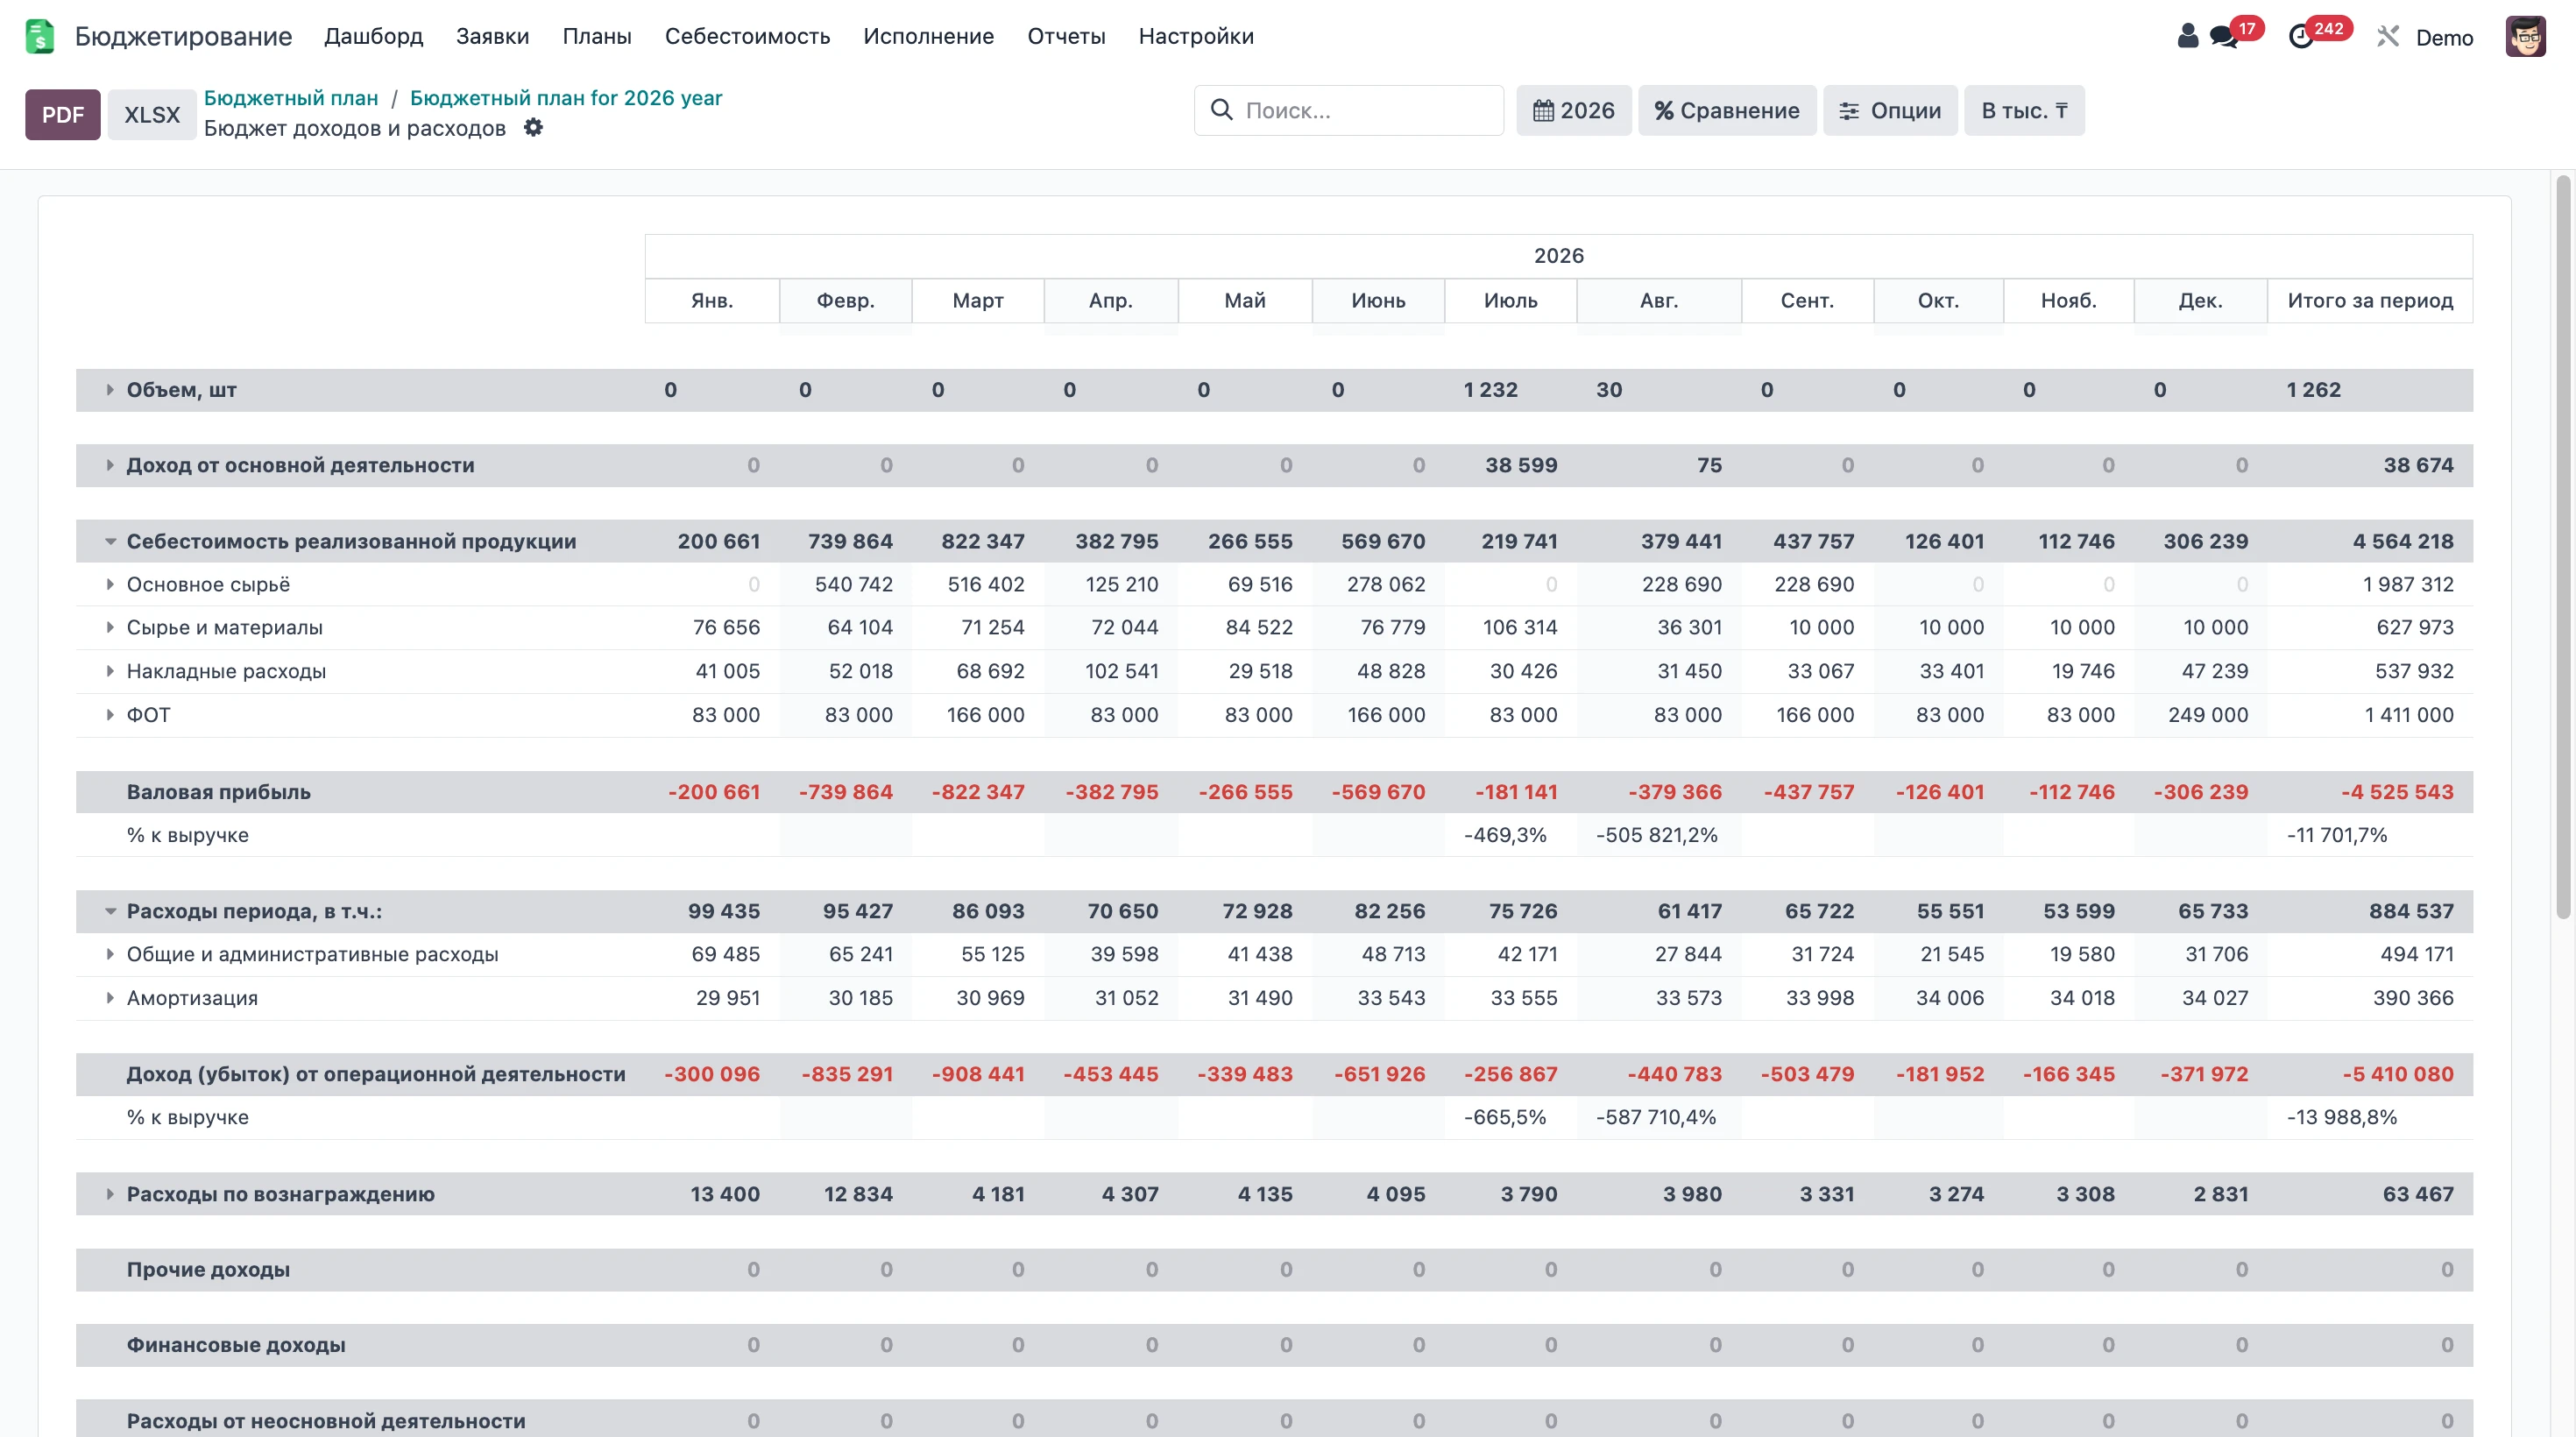Open the chat messages icon

tap(2224, 37)
